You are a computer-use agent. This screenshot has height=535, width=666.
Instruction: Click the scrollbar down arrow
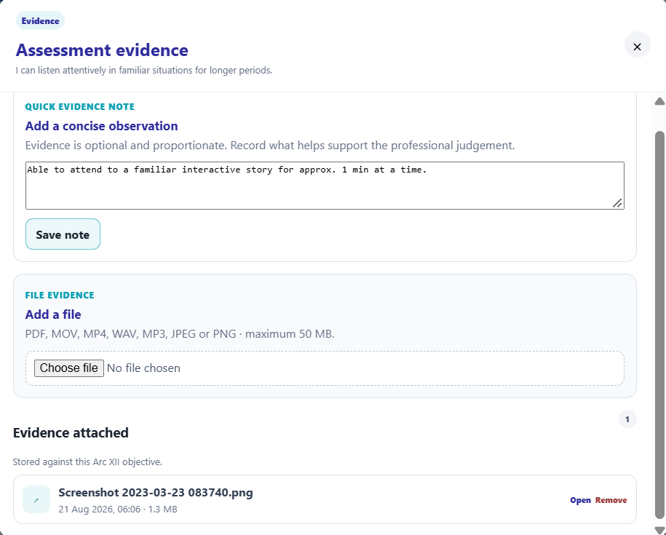tap(659, 530)
